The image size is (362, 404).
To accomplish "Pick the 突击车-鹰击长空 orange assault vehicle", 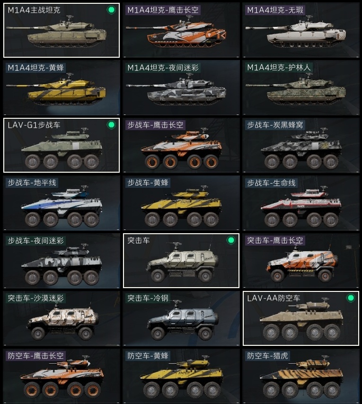I will point(301,261).
